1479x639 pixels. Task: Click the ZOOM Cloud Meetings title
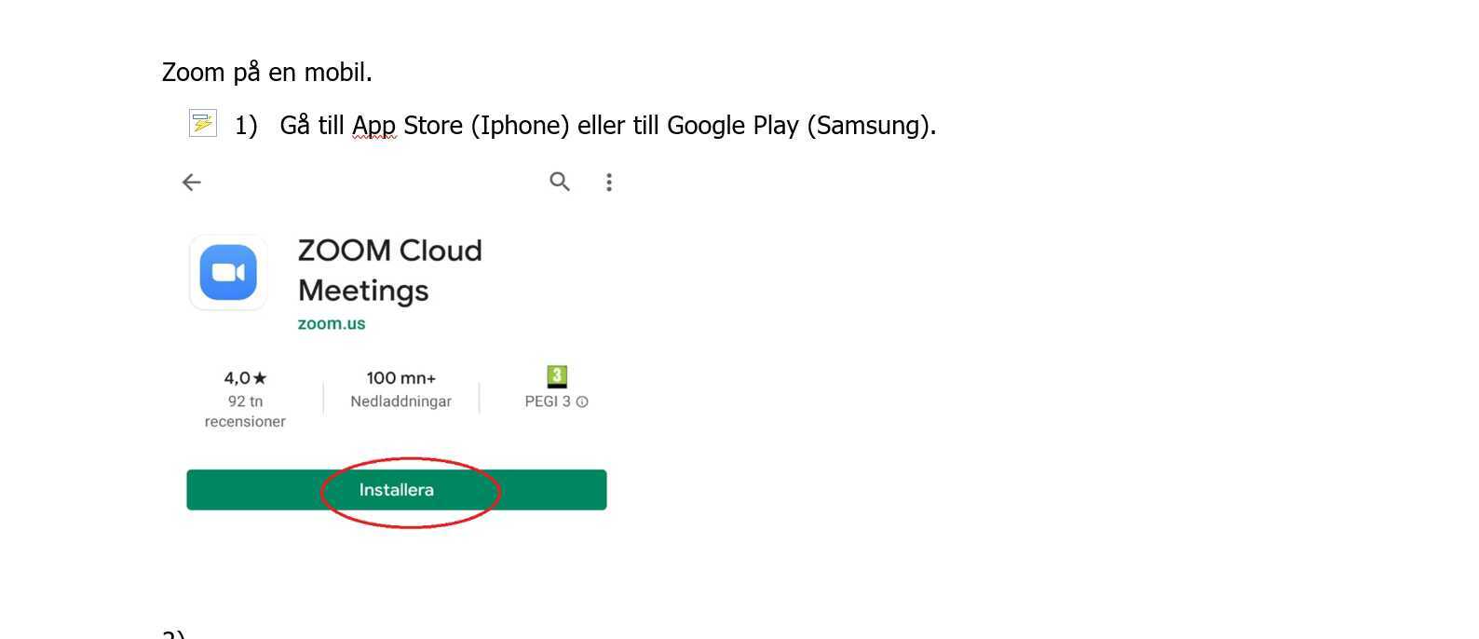pos(389,270)
